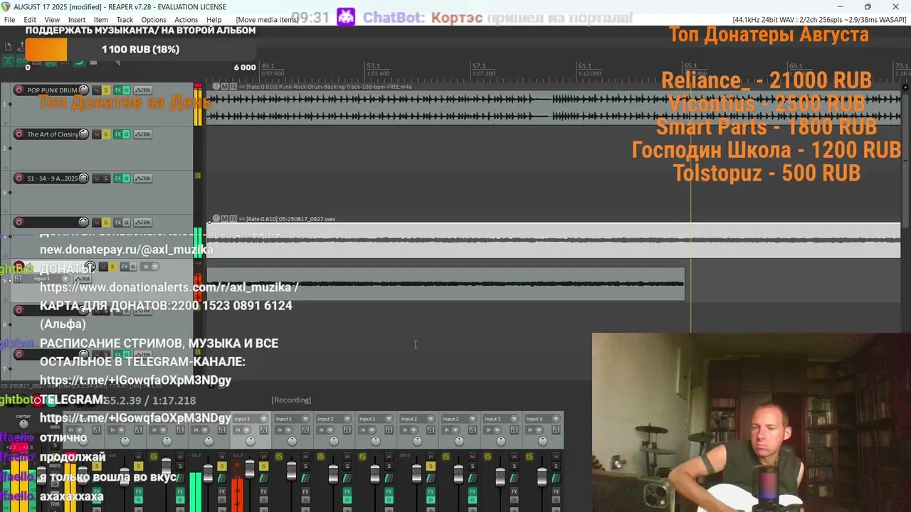Mute The Art of Closing track
The width and height of the screenshot is (911, 512).
(x=97, y=134)
